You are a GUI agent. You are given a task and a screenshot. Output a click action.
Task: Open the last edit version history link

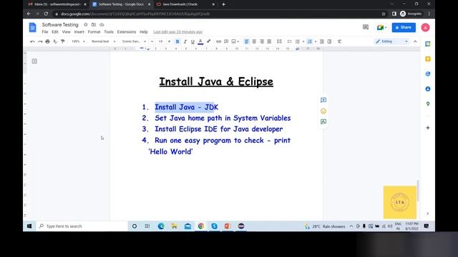tap(178, 31)
